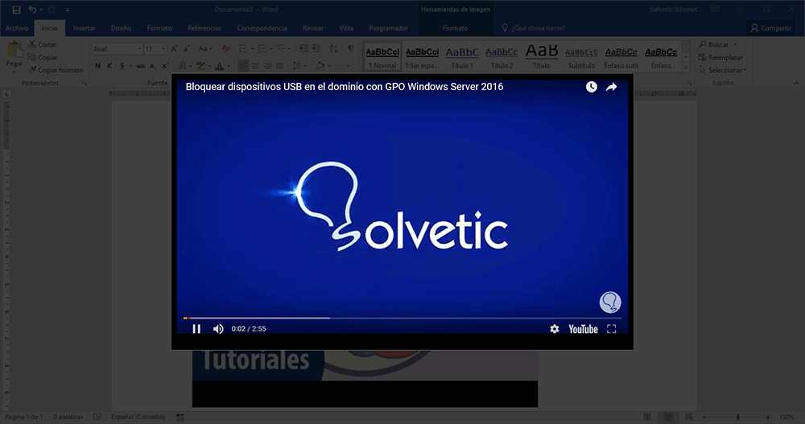Apply the Título 1 style

point(462,57)
